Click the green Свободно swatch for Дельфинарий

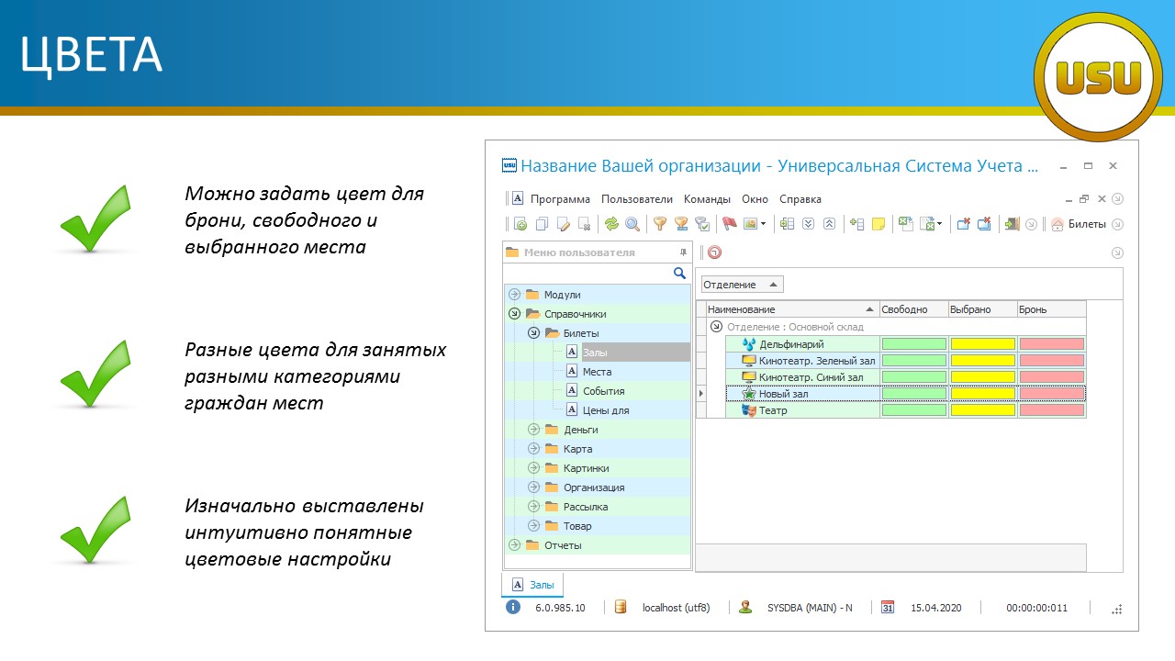(x=913, y=344)
